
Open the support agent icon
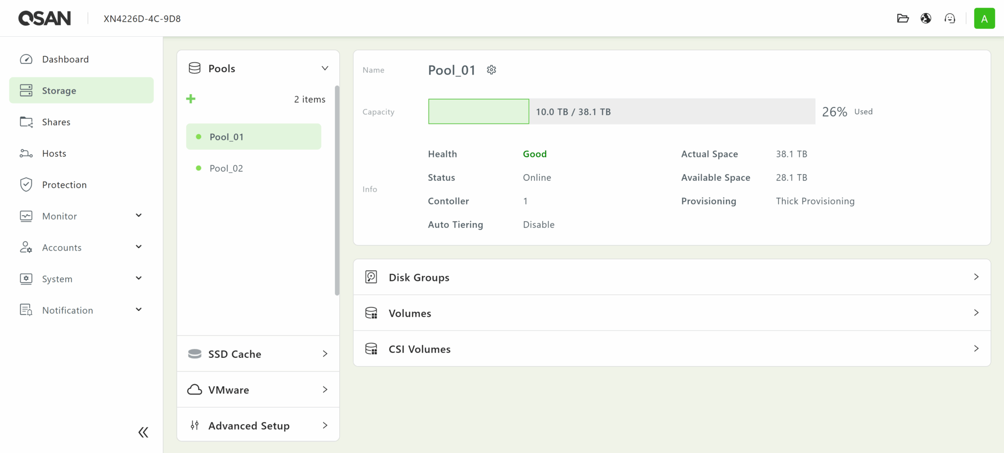[x=950, y=19]
